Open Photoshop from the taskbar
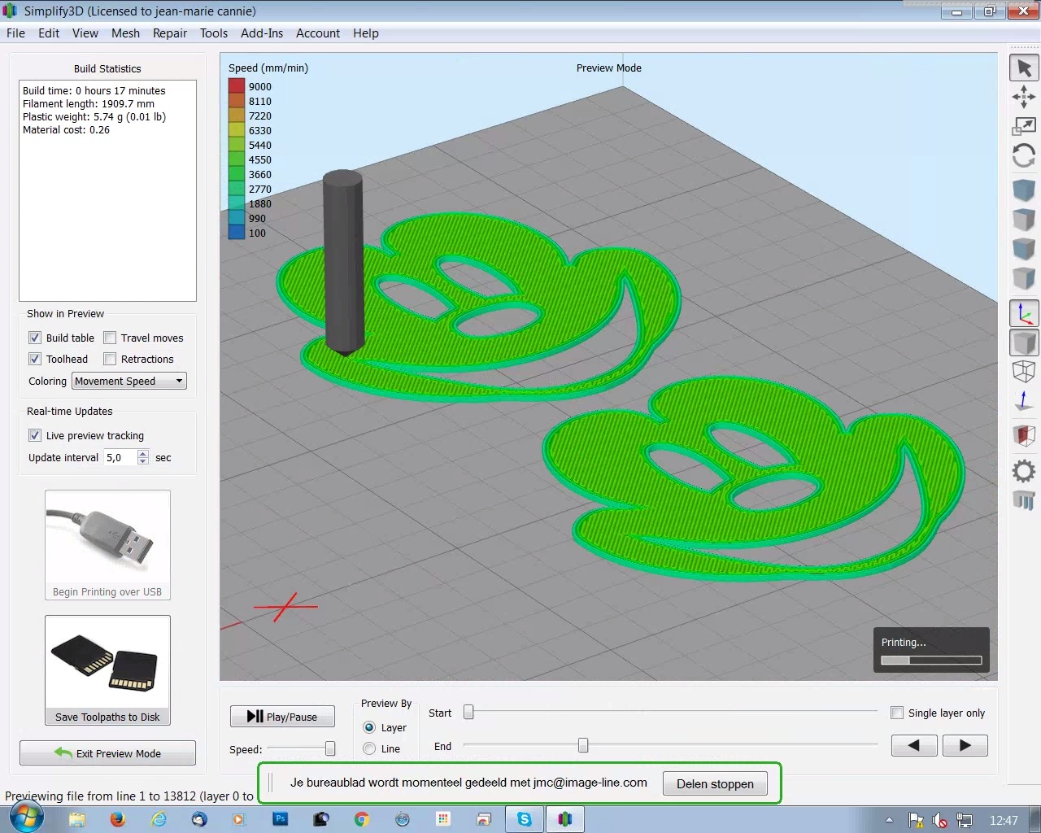This screenshot has height=833, width=1041. click(281, 819)
